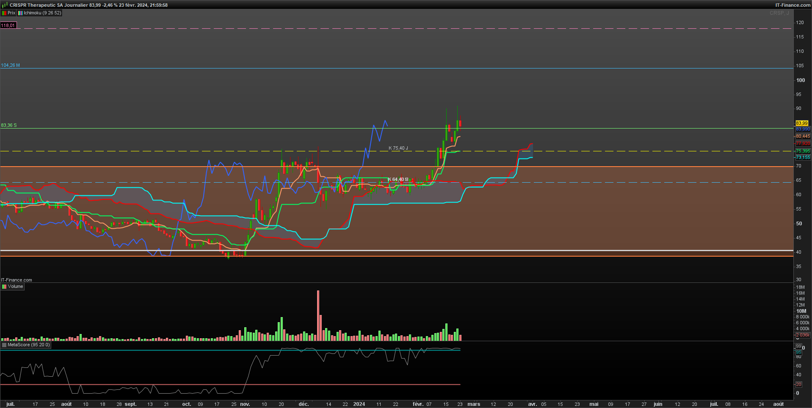Click the IT-Finance.com watermark above Volume panel
This screenshot has width=812, height=408.
point(17,280)
